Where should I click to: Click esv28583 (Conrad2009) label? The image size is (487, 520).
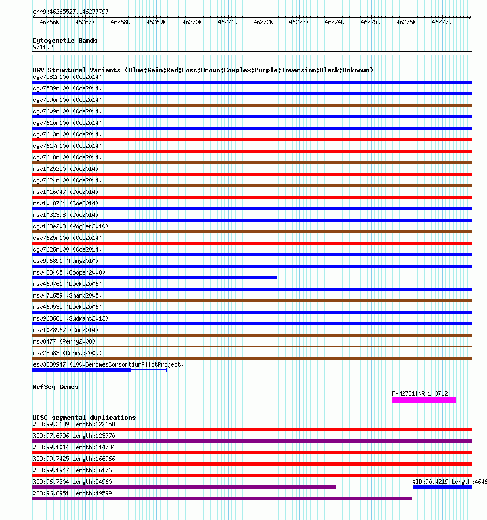[67, 353]
